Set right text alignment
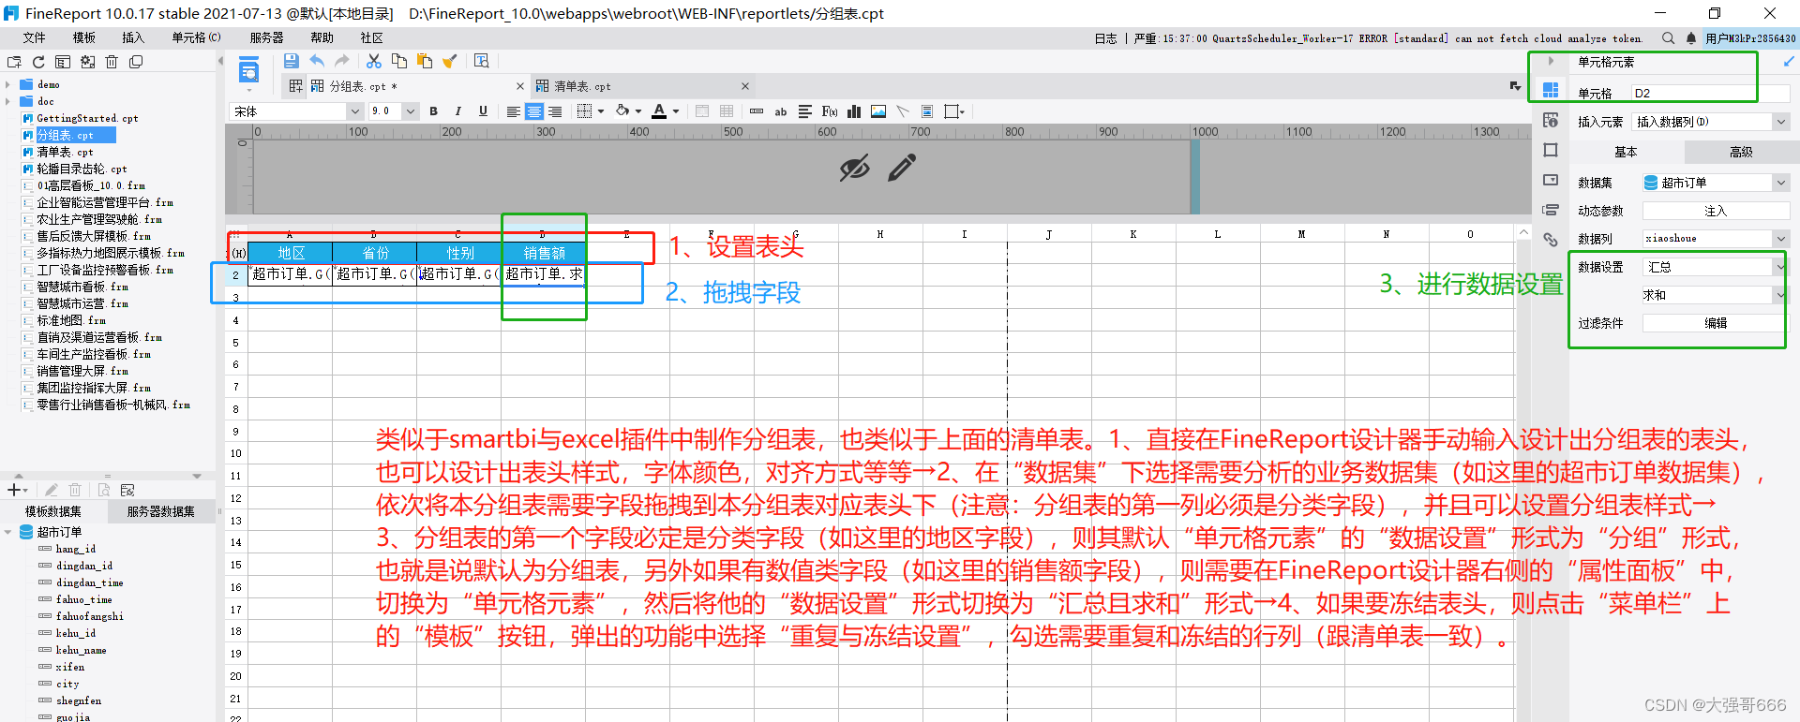 tap(555, 111)
